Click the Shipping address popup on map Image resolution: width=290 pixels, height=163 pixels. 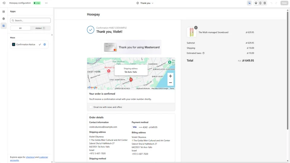[x=131, y=70]
